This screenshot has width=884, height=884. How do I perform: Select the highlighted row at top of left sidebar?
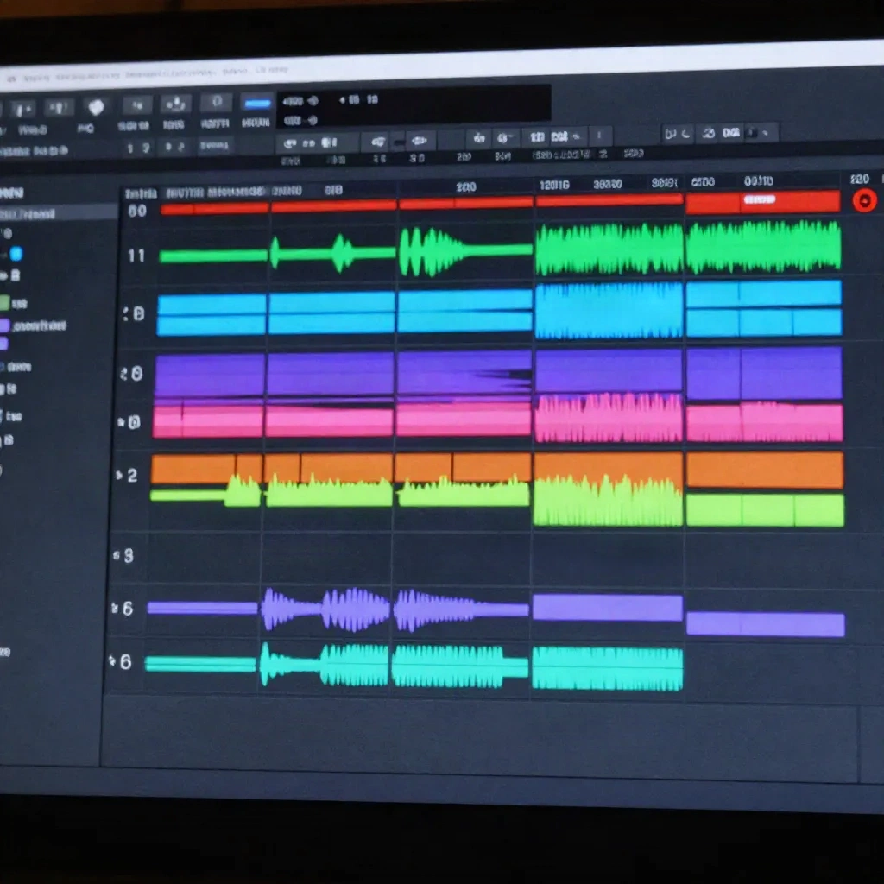pos(59,213)
